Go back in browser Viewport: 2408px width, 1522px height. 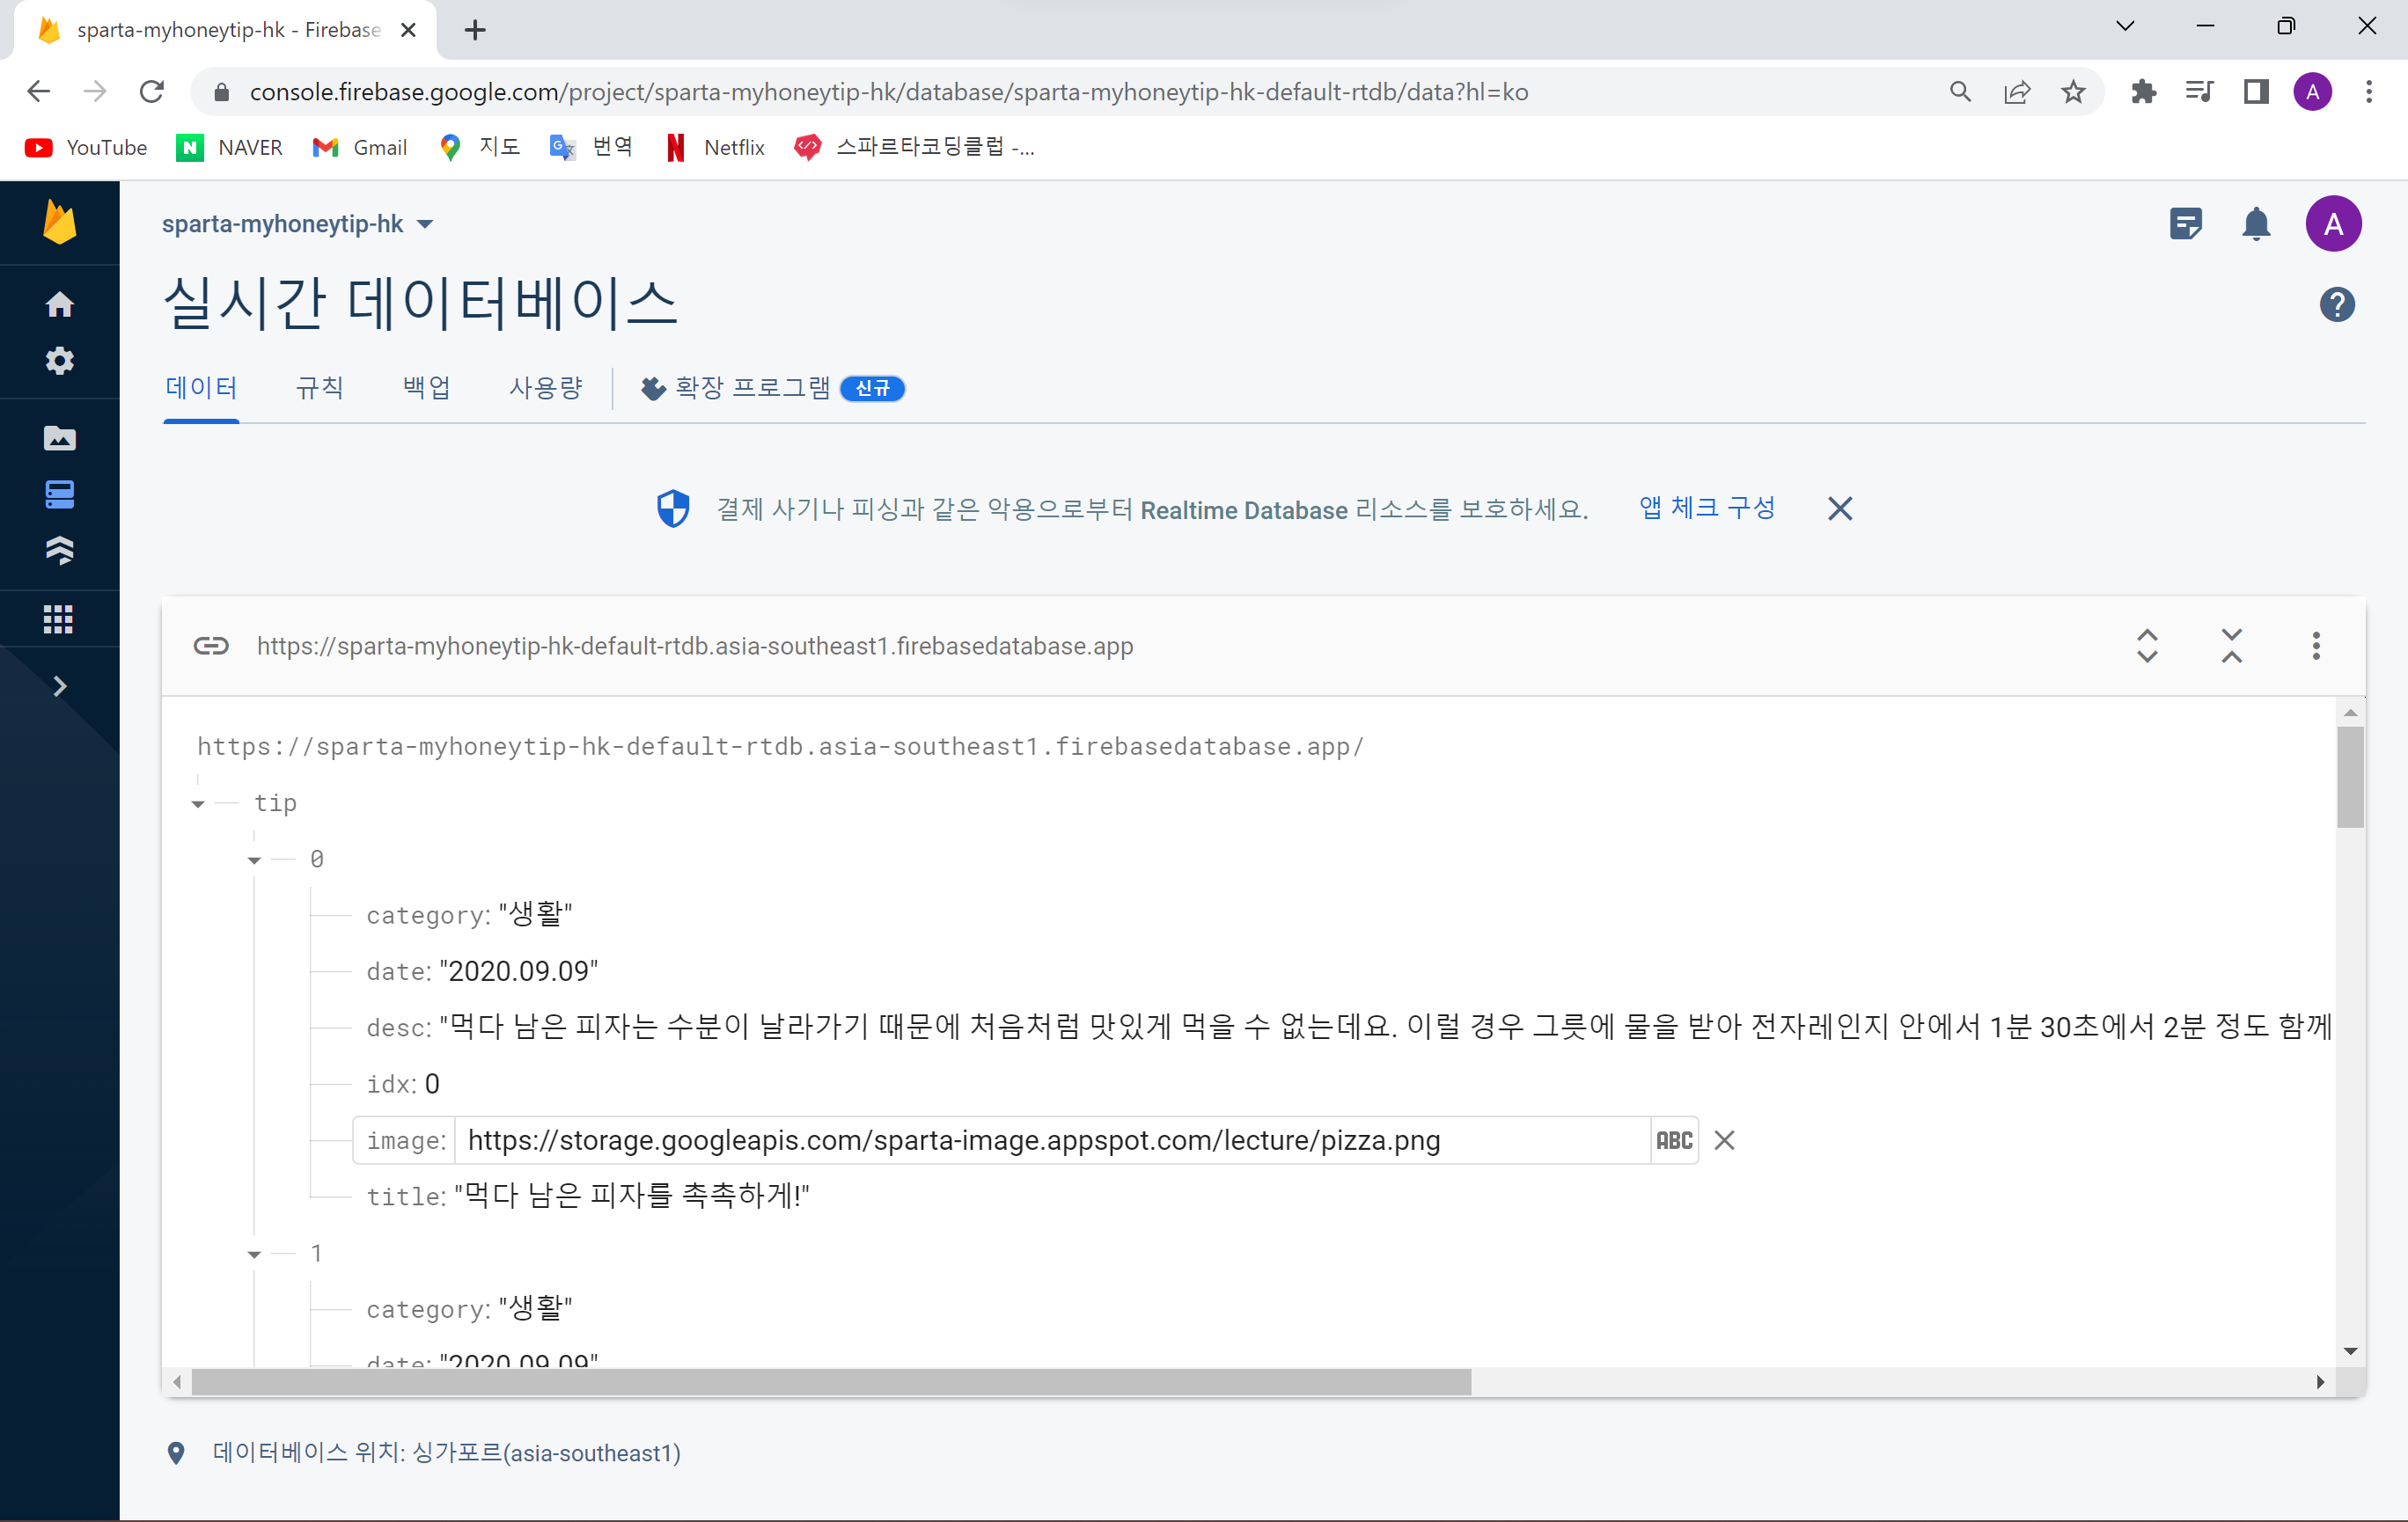pyautogui.click(x=38, y=92)
